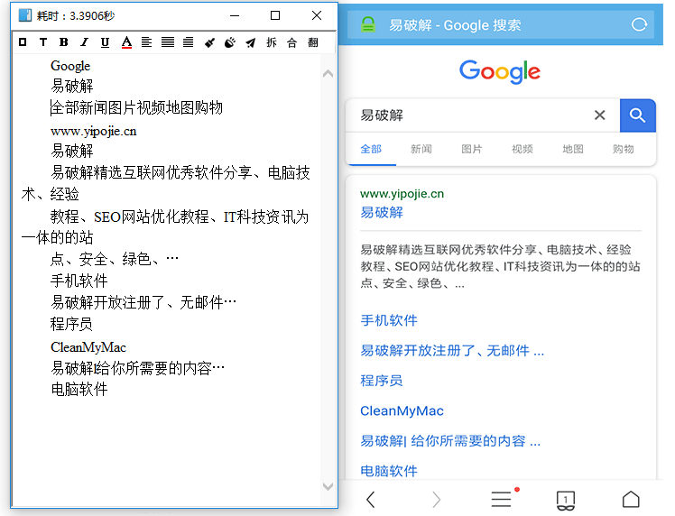Toggle bold formatting with the B icon
675x516 pixels.
[64, 42]
